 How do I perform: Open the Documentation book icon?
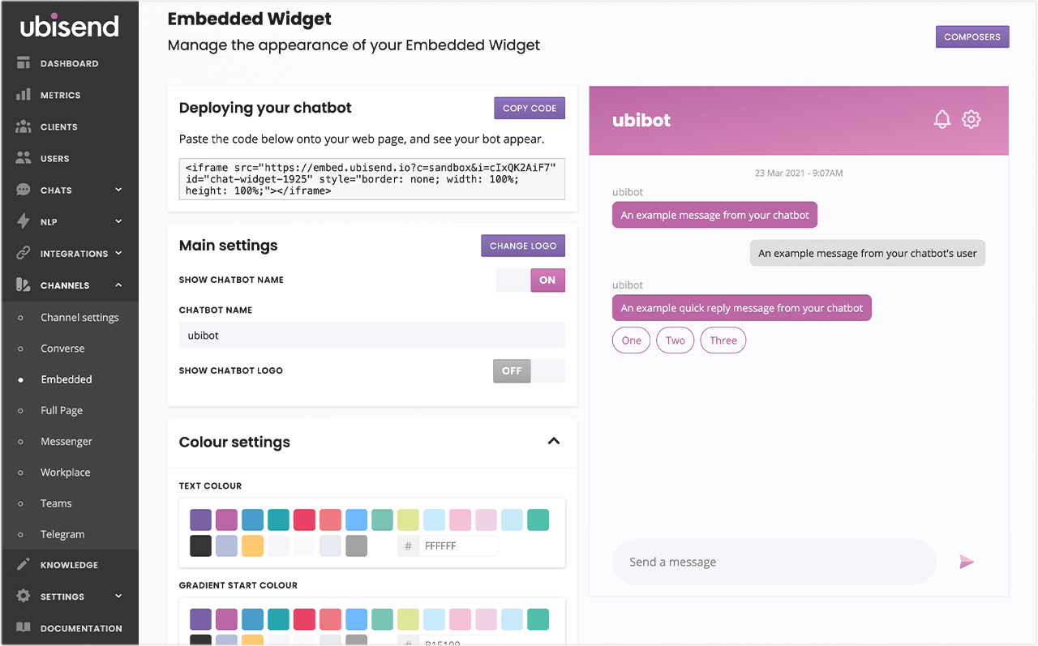[x=24, y=628]
